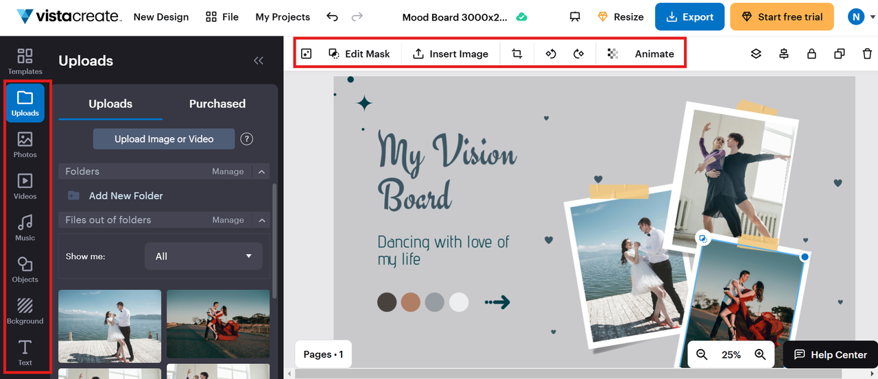Collapse the Folders section
The image size is (878, 379).
tap(261, 171)
